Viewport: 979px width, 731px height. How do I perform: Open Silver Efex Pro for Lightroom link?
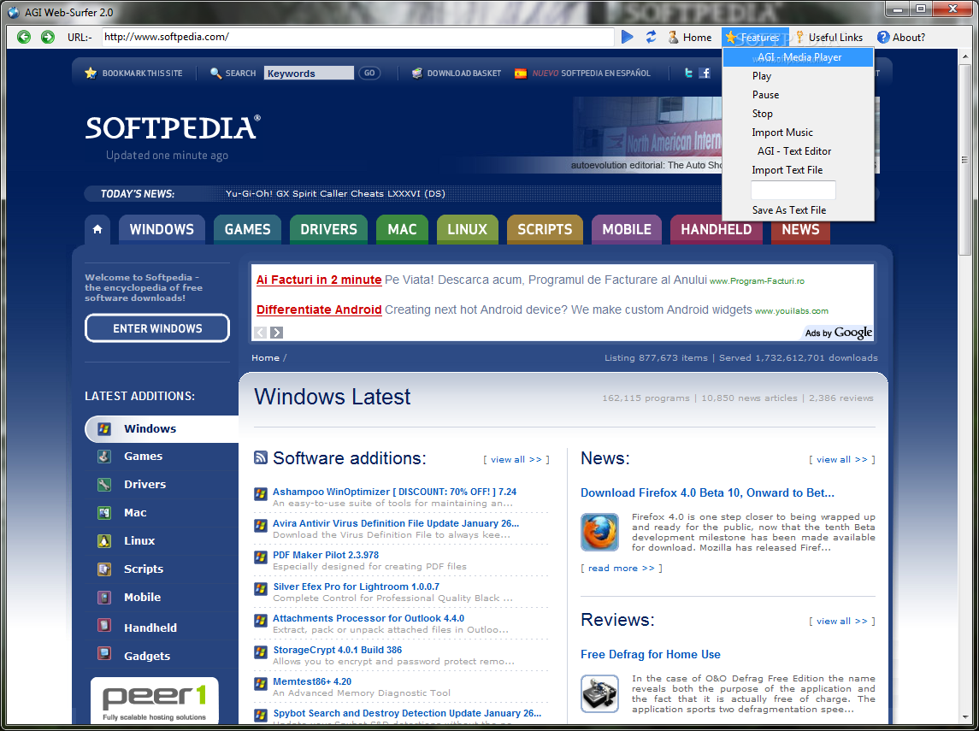click(356, 587)
